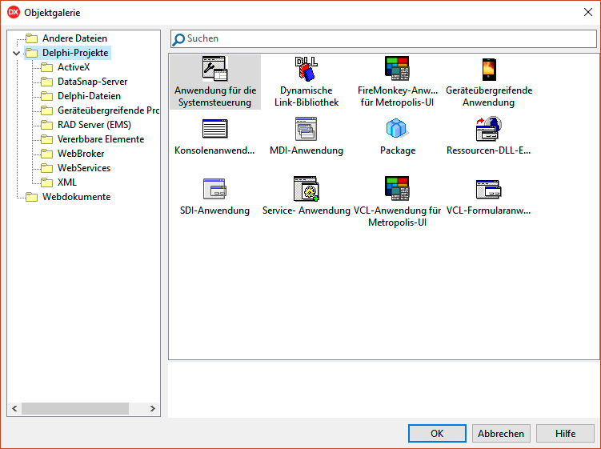Select the Delphi-Projekte category label

(x=75, y=53)
